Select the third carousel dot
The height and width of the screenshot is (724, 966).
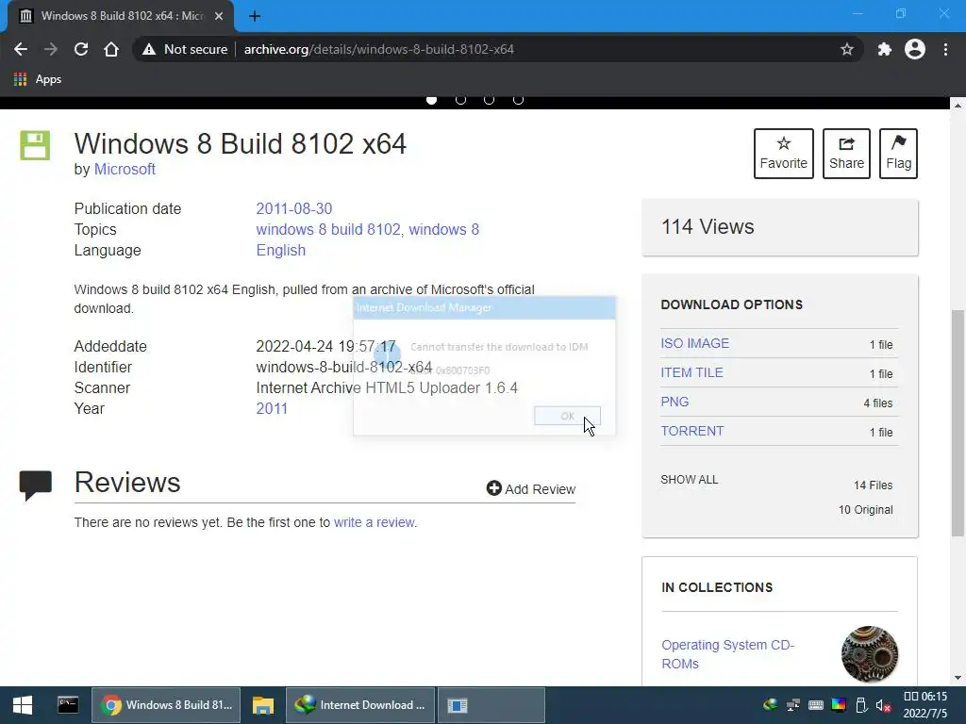tap(490, 99)
